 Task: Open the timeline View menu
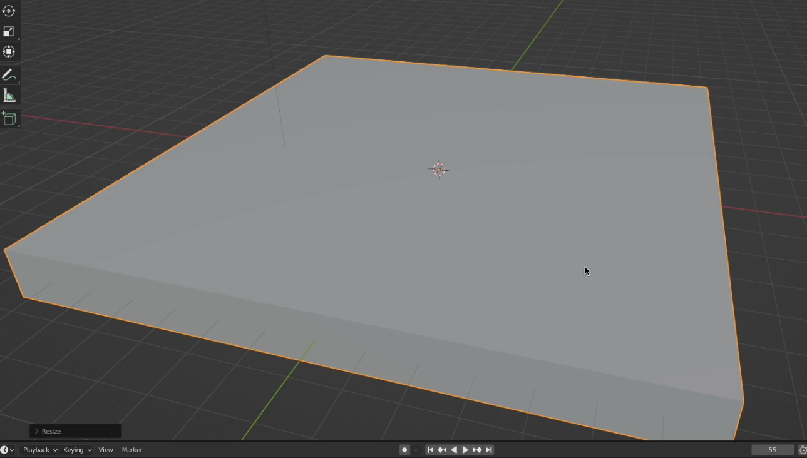pos(106,450)
